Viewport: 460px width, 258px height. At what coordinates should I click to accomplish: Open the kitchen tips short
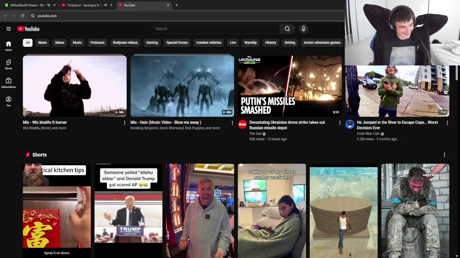pyautogui.click(x=57, y=211)
